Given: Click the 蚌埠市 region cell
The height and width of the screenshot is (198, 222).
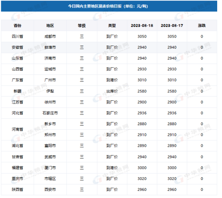Looking at the screenshot, I should tap(50, 47).
